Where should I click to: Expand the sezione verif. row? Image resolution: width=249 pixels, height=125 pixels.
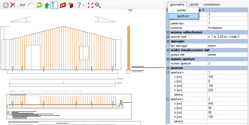168,37
